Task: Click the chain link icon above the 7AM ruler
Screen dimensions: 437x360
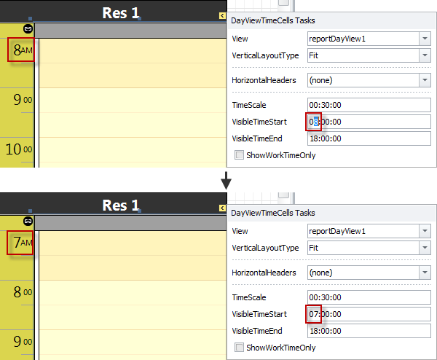Action: click(x=28, y=220)
